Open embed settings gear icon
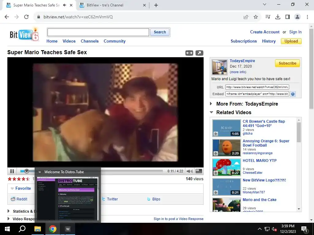 (x=293, y=94)
